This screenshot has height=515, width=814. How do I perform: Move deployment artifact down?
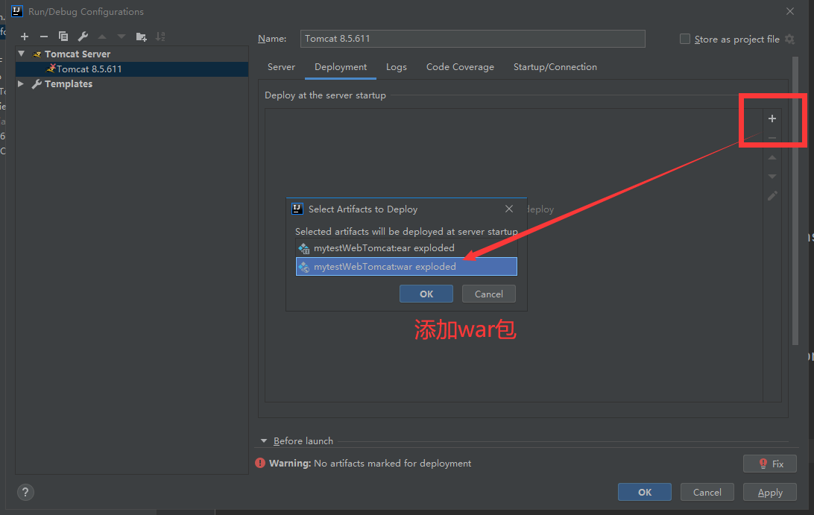(772, 177)
